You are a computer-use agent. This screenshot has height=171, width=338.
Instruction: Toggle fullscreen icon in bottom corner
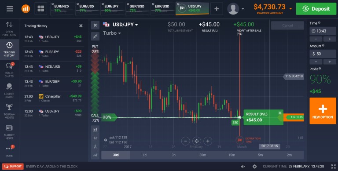click(x=333, y=167)
